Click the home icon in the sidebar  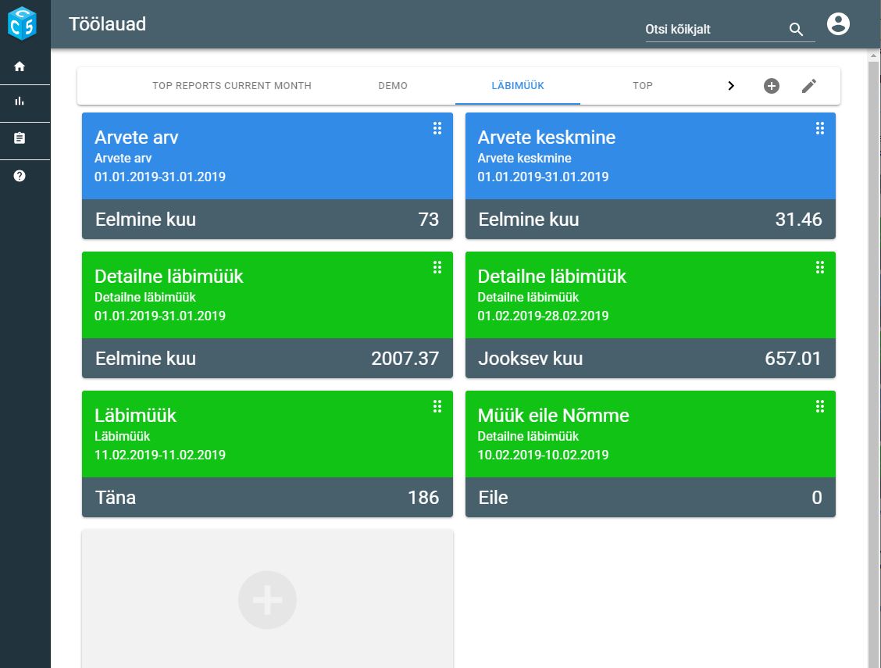point(20,66)
